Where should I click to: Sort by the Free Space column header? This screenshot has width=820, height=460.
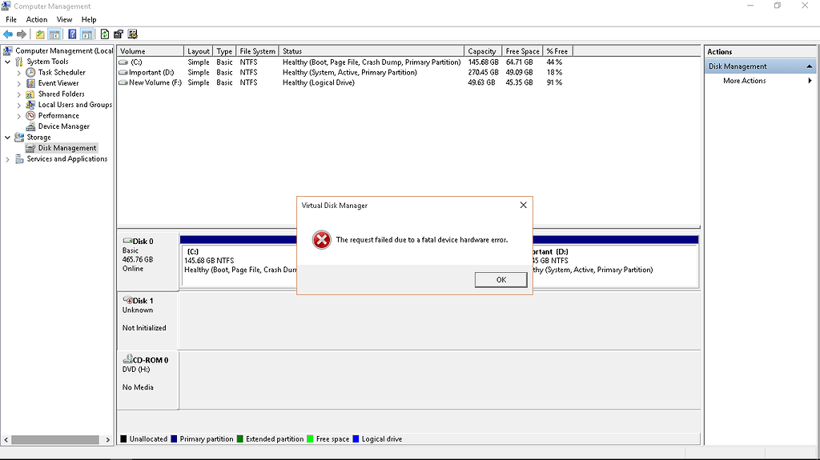pyautogui.click(x=522, y=51)
